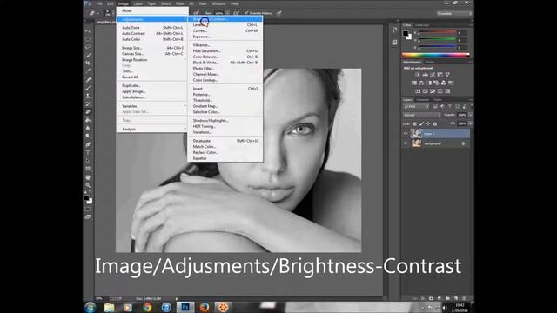Viewport: 557px width, 313px height.
Task: Open the layer Fill dropdown
Action: [470, 123]
